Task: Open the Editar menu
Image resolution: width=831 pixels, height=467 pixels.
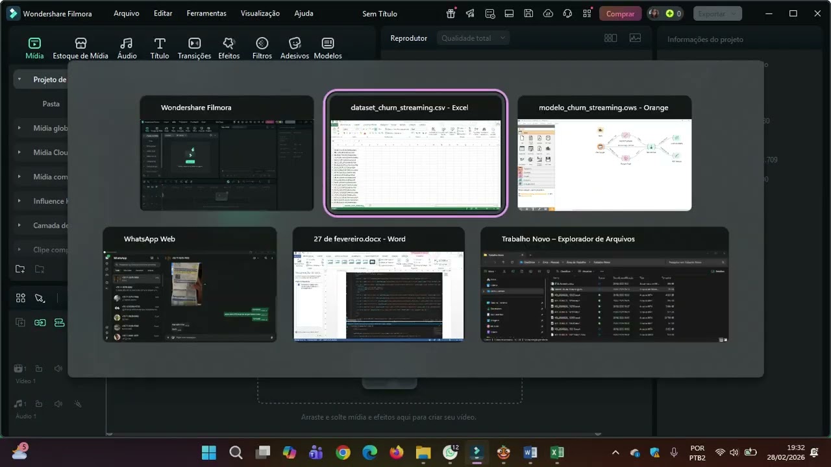Action: pos(163,14)
